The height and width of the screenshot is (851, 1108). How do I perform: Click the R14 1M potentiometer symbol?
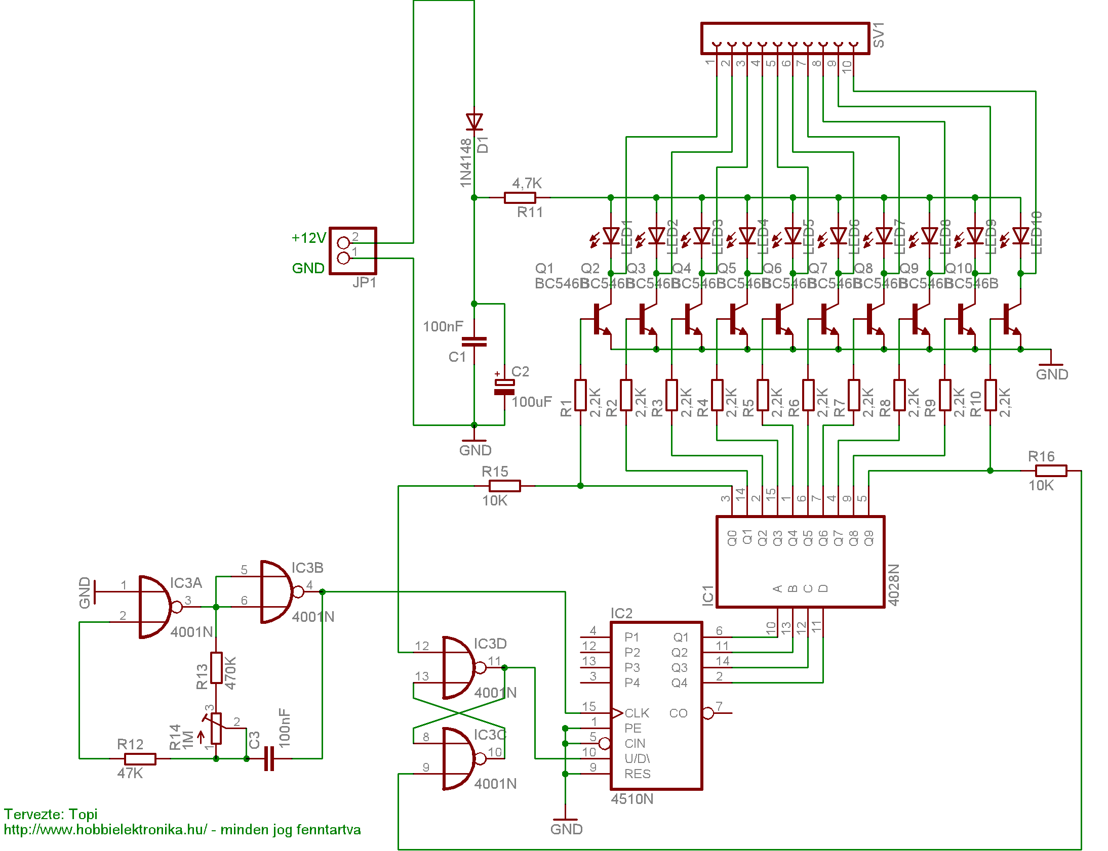pos(216,728)
